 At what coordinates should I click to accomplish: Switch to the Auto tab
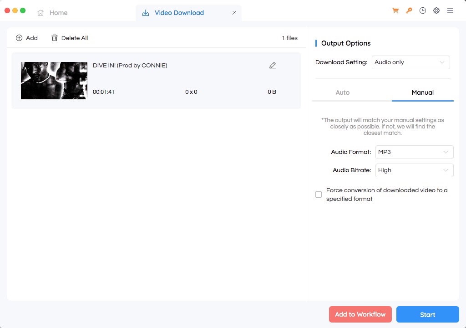pos(343,92)
